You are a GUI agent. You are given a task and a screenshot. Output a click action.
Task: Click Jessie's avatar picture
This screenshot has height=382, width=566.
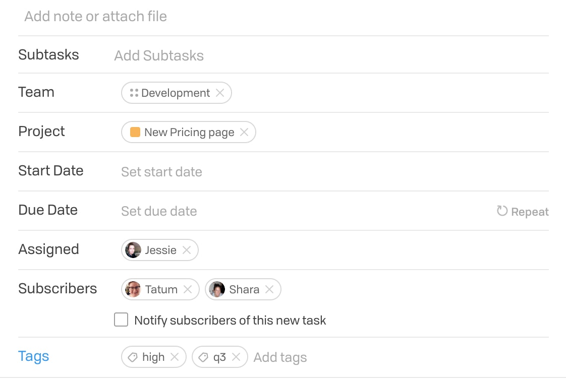[x=133, y=250]
